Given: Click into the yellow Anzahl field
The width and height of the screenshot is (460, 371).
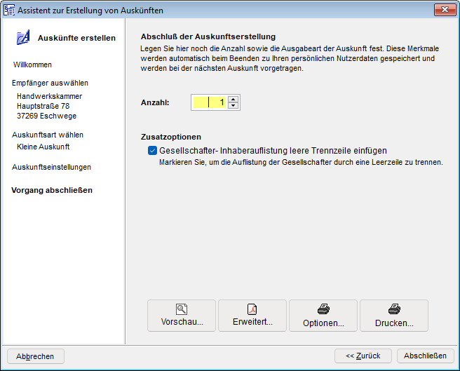Looking at the screenshot, I should (209, 102).
